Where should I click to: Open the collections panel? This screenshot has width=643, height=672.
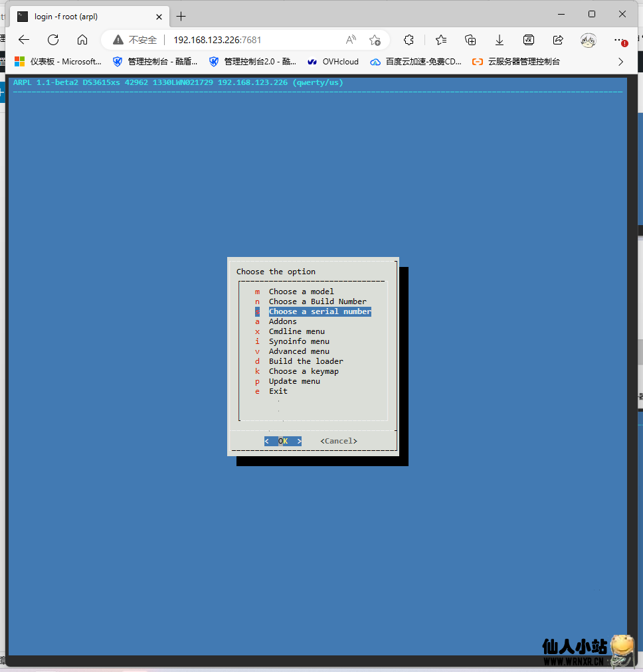click(470, 40)
